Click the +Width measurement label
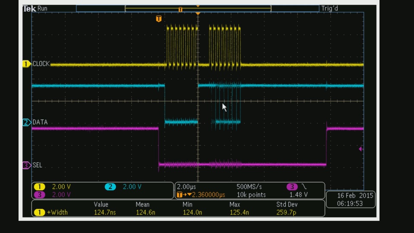The image size is (414, 233). (57, 212)
